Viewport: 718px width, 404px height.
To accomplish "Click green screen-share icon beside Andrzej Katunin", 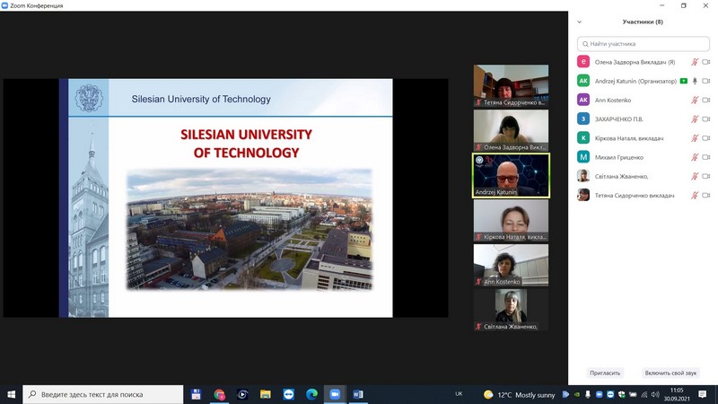I will 683,81.
